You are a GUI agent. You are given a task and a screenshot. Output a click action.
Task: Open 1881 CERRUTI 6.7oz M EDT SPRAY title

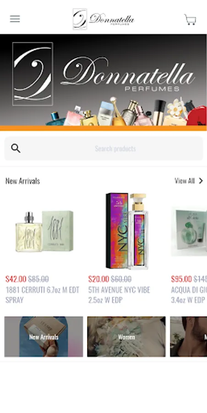pyautogui.click(x=42, y=295)
